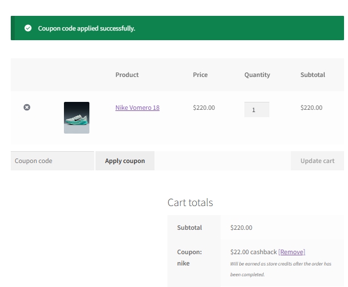Click the Price column header
This screenshot has width=348, height=287.
pyautogui.click(x=200, y=75)
